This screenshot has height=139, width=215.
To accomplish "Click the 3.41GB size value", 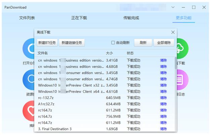I will (112, 60).
